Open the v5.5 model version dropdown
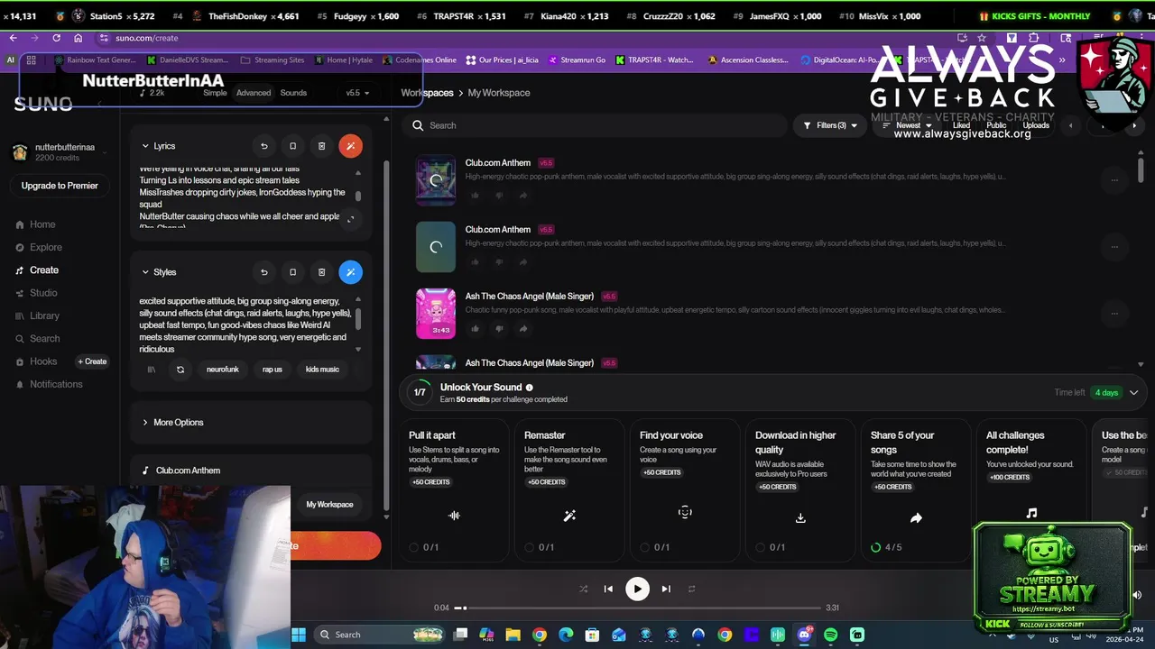The height and width of the screenshot is (649, 1155). pyautogui.click(x=358, y=93)
